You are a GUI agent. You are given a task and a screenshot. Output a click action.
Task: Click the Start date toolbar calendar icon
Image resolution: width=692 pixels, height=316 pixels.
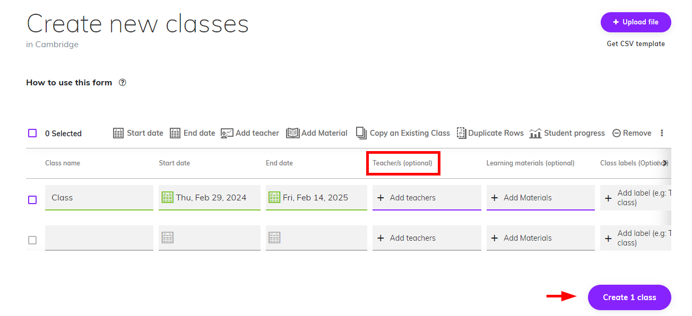[118, 133]
